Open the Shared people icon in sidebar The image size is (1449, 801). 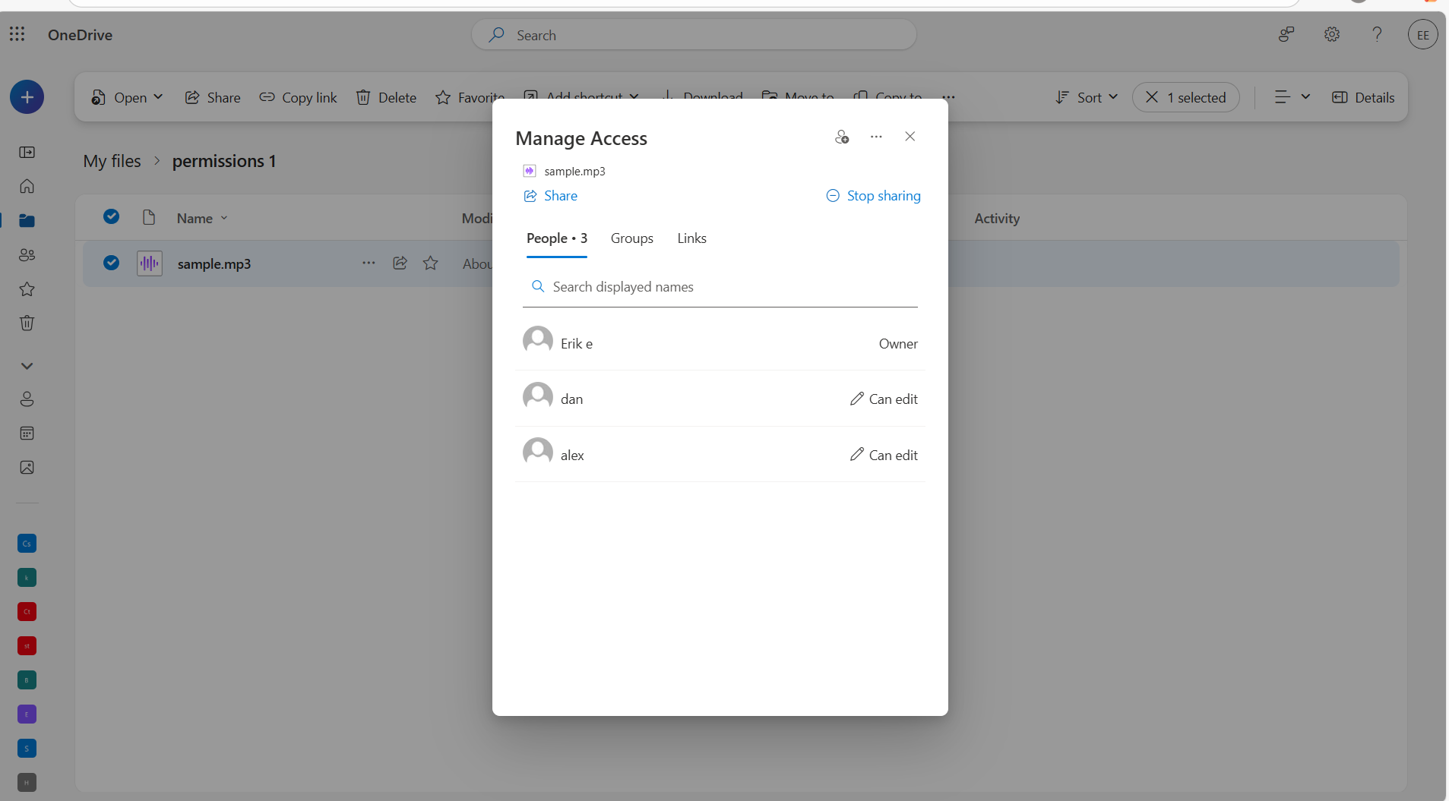tap(27, 255)
